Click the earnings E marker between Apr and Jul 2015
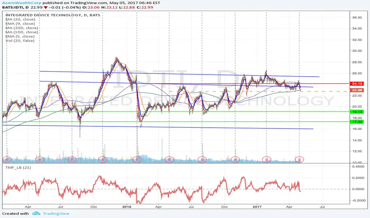The image size is (370, 218). click(40, 160)
